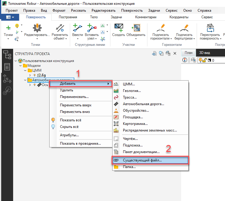Click the lightbulb icon in project structure header
This screenshot has height=201, width=225.
pyautogui.click(x=161, y=53)
